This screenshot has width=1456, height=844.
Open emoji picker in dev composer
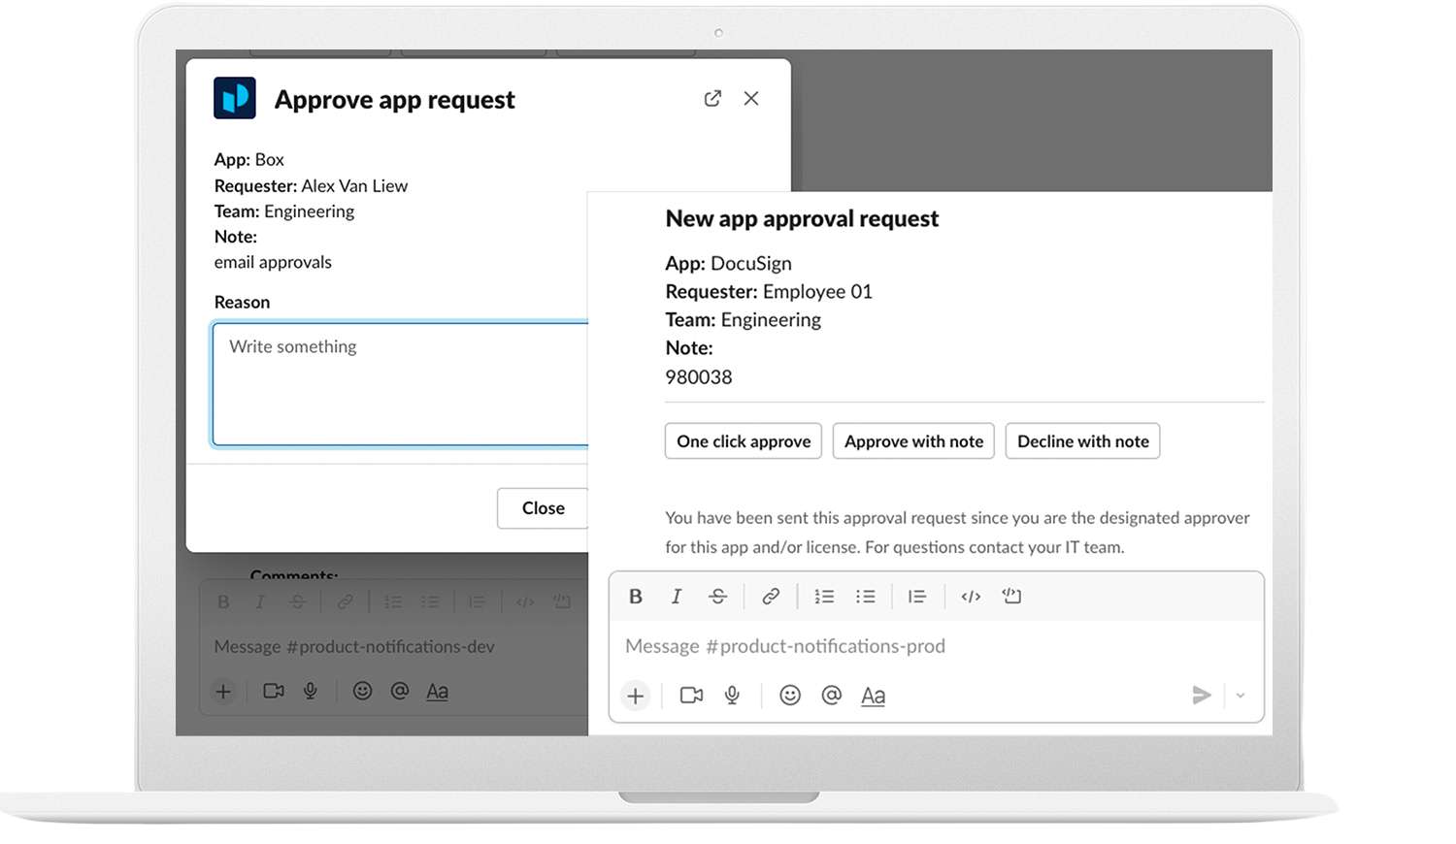click(362, 691)
